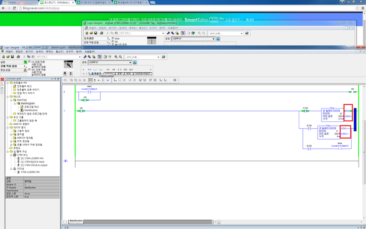Image resolution: width=366 pixels, height=229 pixels.
Task: Insert an Output Energize coil instruction
Action: (x=120, y=69)
